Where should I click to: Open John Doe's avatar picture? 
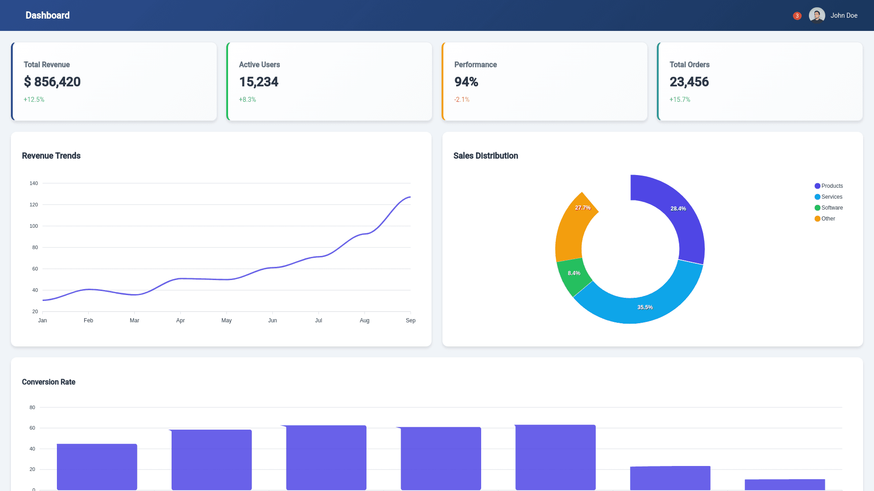[x=817, y=15]
